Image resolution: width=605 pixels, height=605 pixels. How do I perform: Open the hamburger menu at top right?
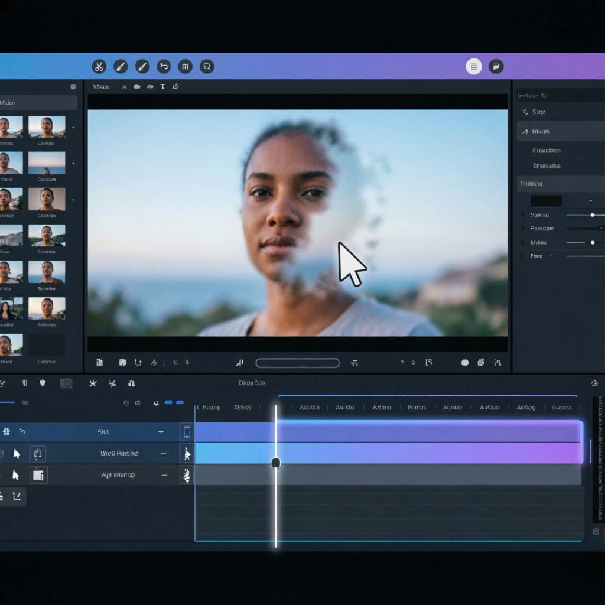[x=473, y=66]
